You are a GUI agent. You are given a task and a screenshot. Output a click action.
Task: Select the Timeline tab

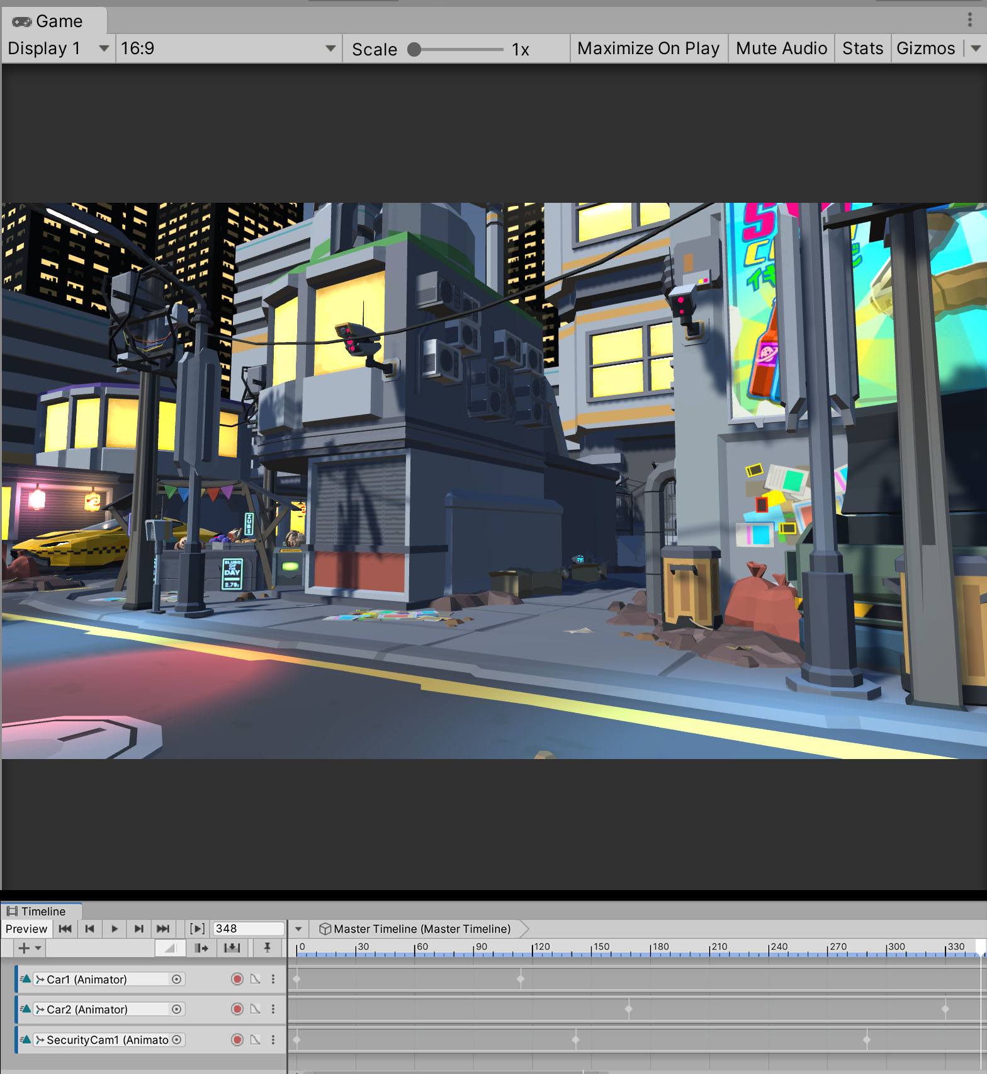pos(42,911)
